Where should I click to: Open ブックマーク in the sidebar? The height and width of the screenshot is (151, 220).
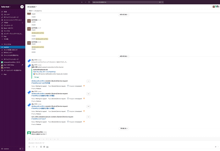coord(8,25)
